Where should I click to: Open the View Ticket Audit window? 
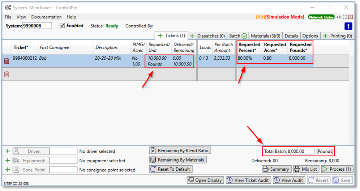248,180
